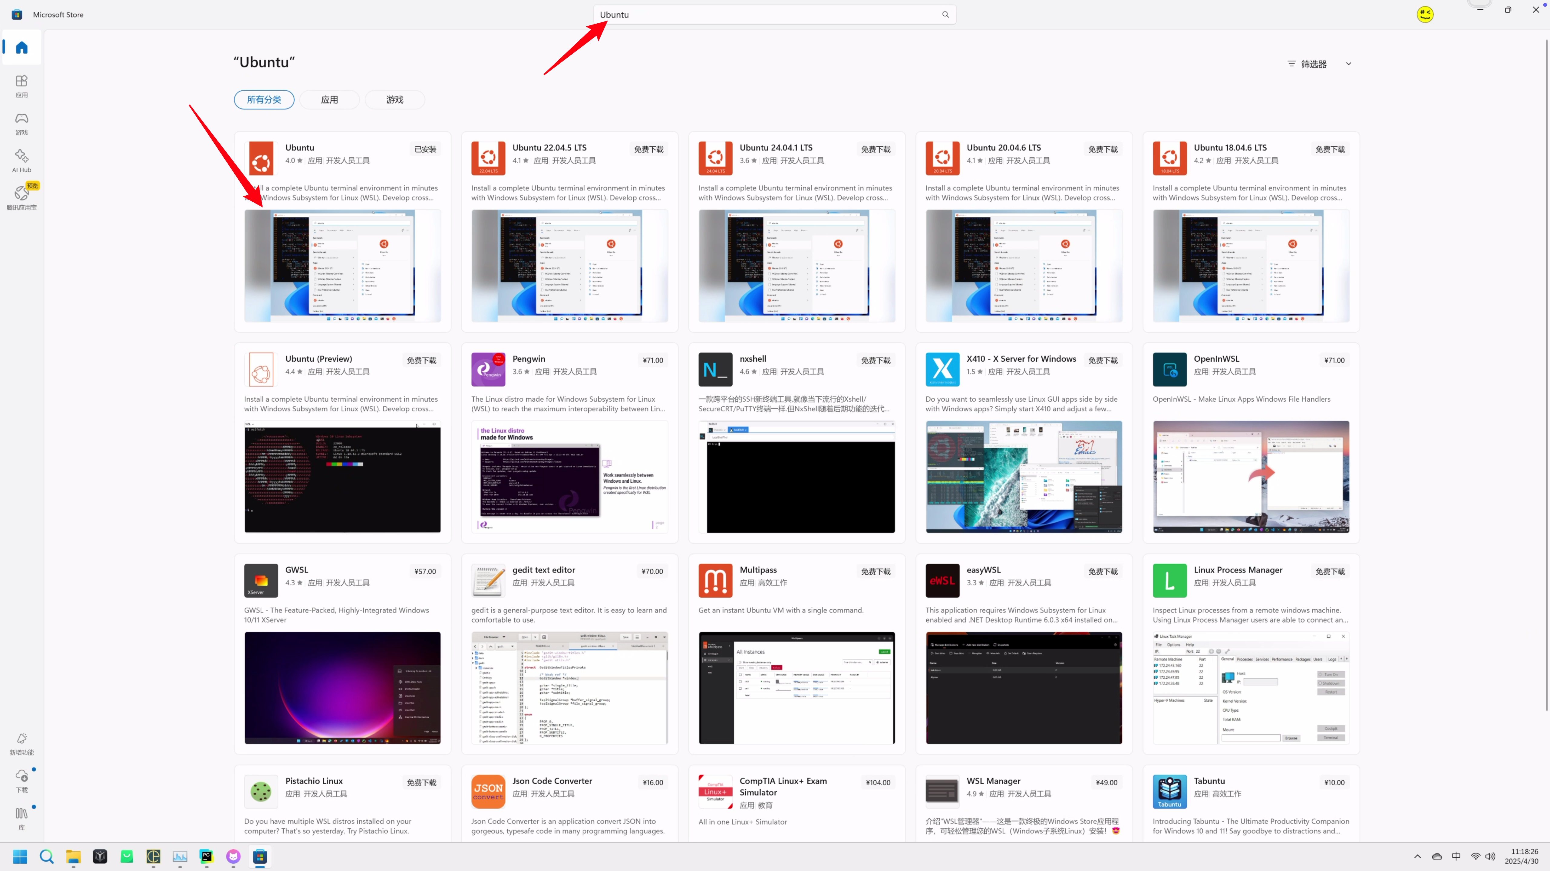Click the Linux Process Manager icon
The height and width of the screenshot is (871, 1550).
tap(1170, 581)
